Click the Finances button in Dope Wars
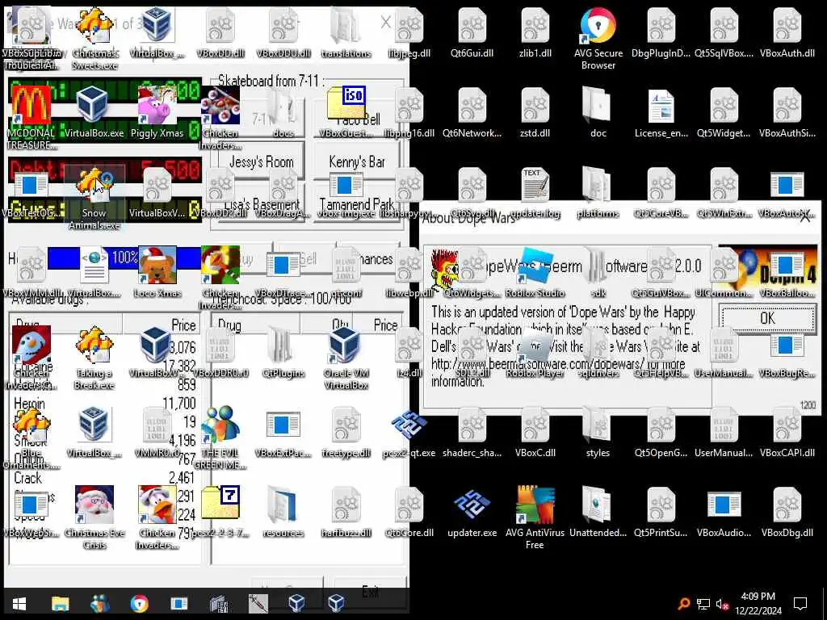This screenshot has width=827, height=620. [369, 258]
